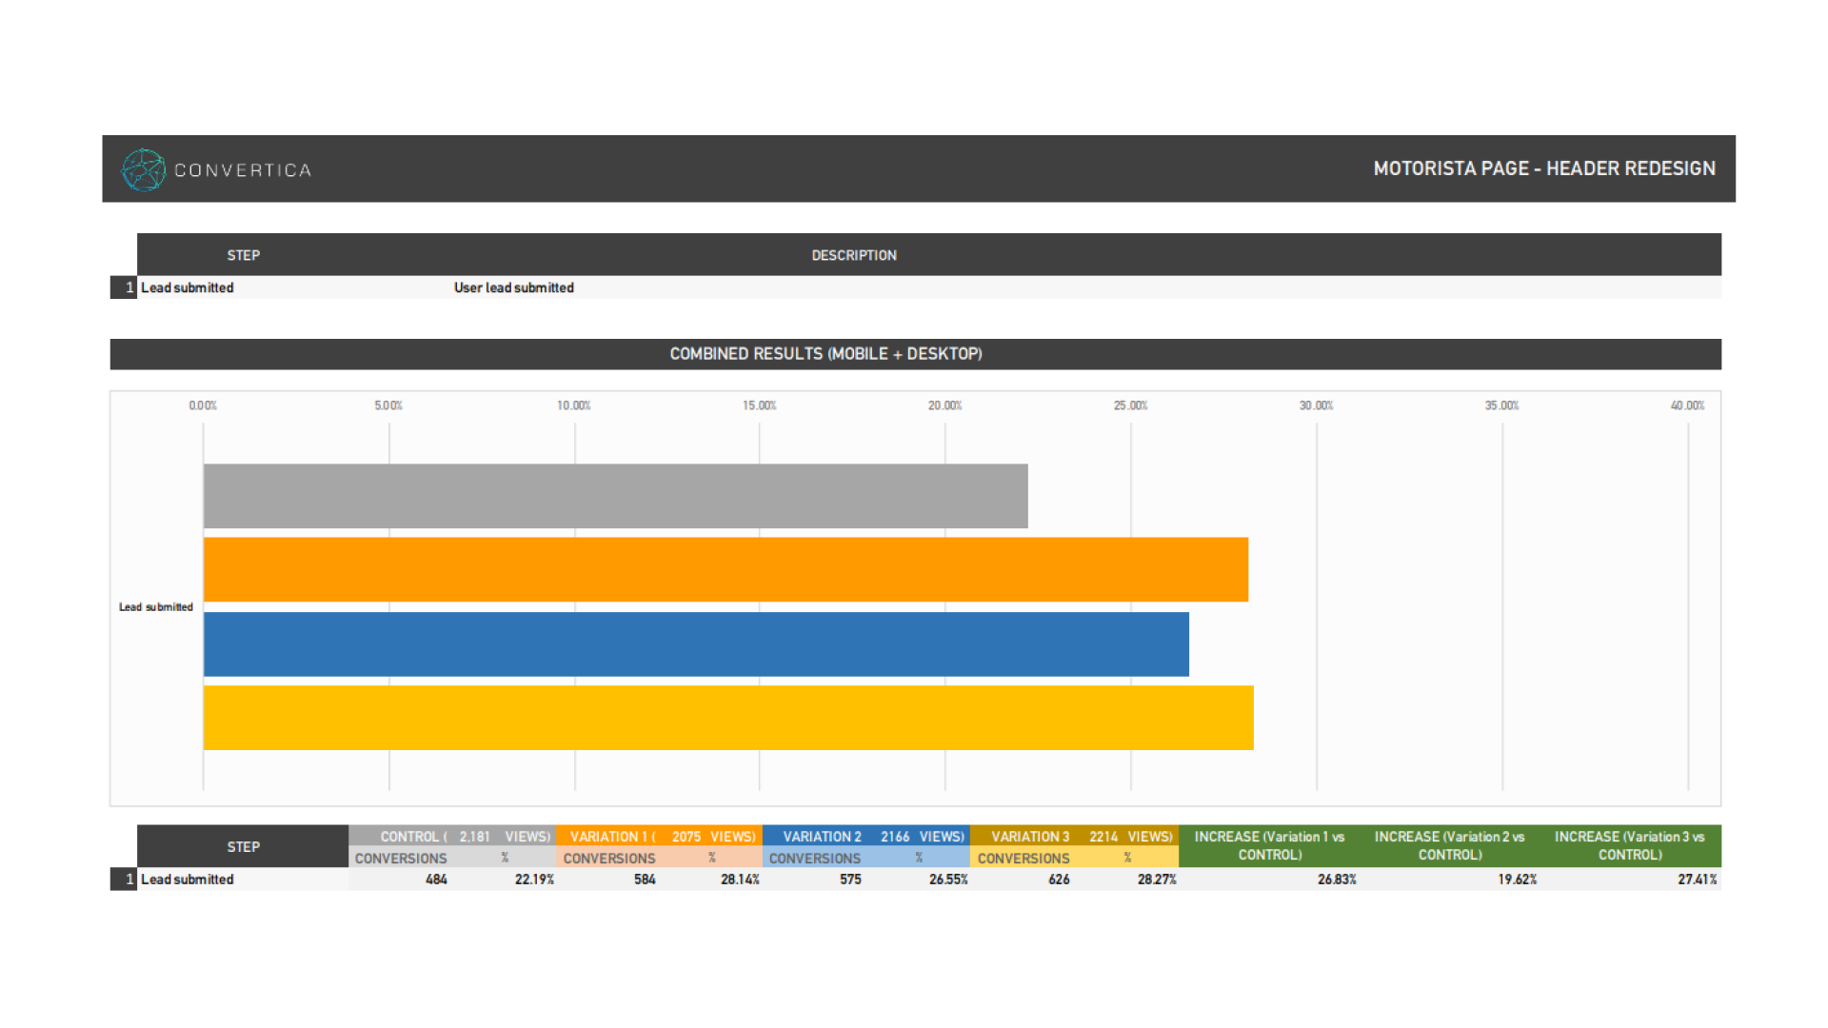Image resolution: width=1828 pixels, height=1028 pixels.
Task: Click the Lead submitted chart axis label
Action: [156, 607]
